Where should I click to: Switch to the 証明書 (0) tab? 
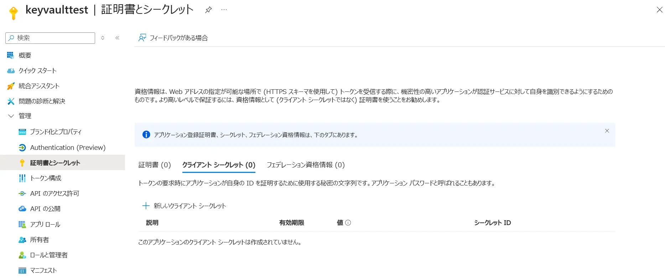click(x=155, y=165)
